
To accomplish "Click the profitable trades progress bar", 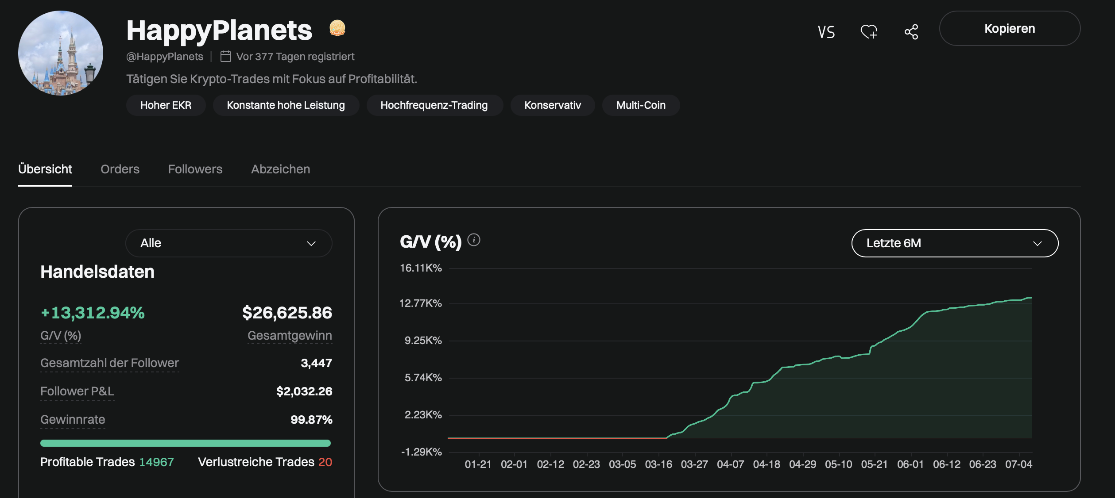I will point(186,443).
